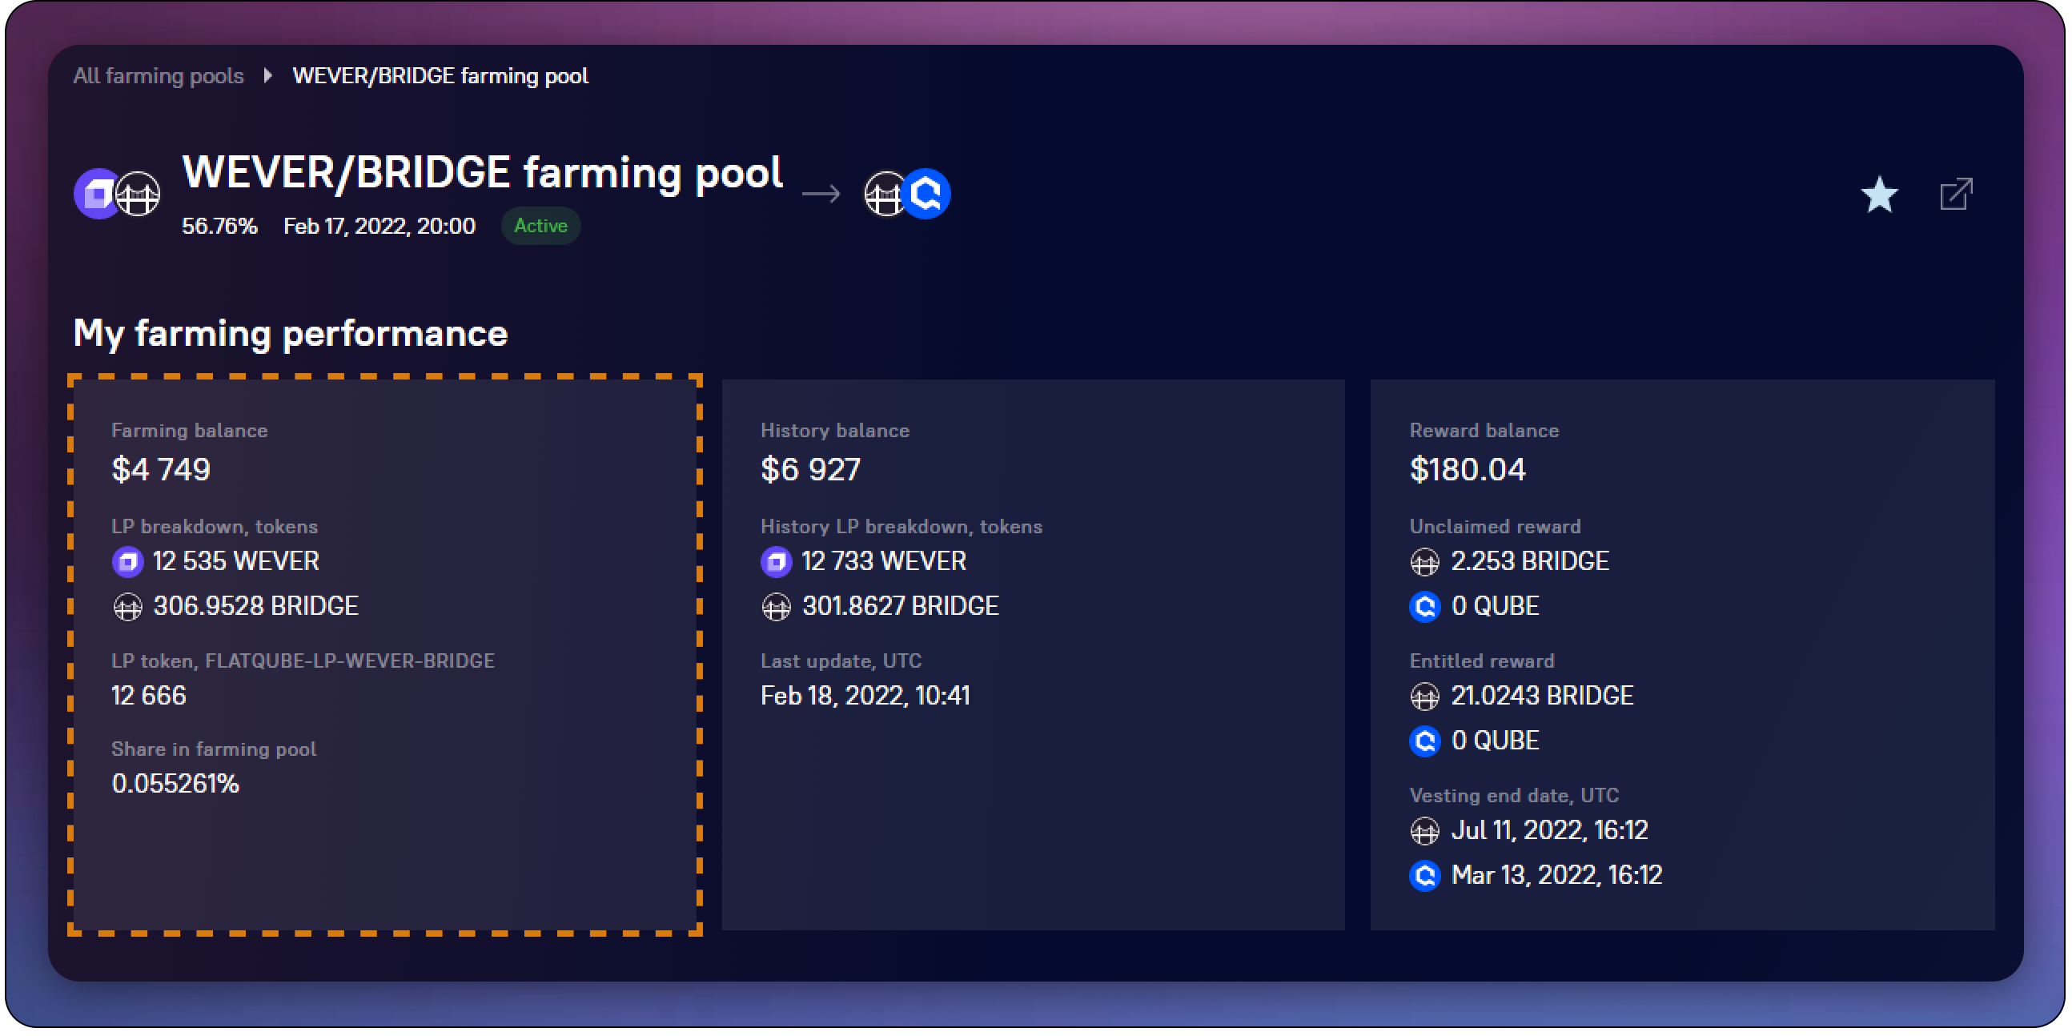Click the breadcrumb arrow separator
2072x1036 pixels.
pos(268,75)
